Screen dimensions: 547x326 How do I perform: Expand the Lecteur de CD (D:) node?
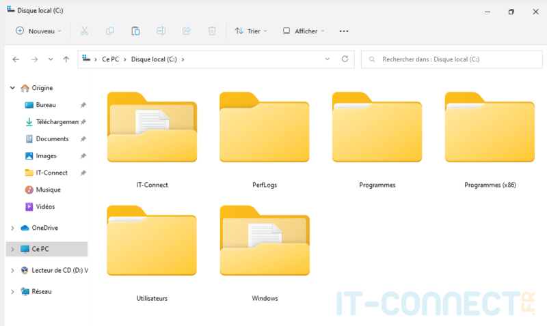pyautogui.click(x=12, y=271)
